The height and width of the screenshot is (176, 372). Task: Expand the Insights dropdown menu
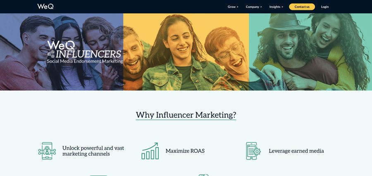(276, 7)
